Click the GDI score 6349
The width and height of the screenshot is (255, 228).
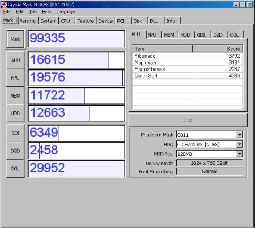(x=76, y=133)
